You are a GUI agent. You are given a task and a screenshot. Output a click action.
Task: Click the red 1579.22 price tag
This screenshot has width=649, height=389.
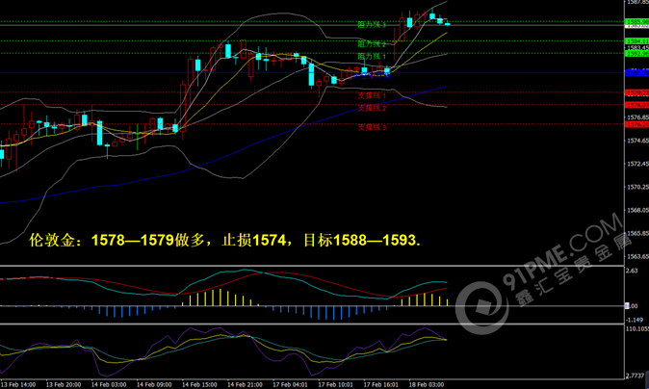pyautogui.click(x=636, y=92)
